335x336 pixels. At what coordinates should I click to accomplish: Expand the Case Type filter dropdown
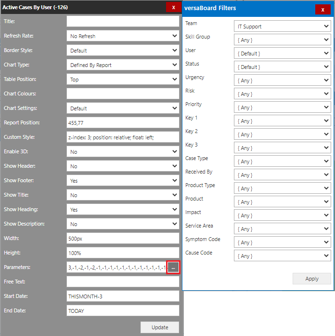[x=282, y=161]
